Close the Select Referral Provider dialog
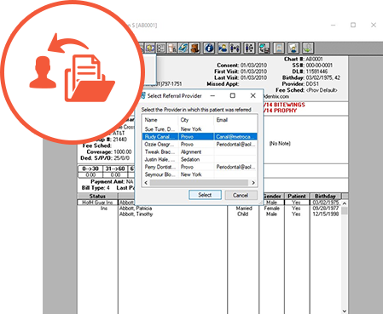The height and width of the screenshot is (314, 383). click(252, 95)
